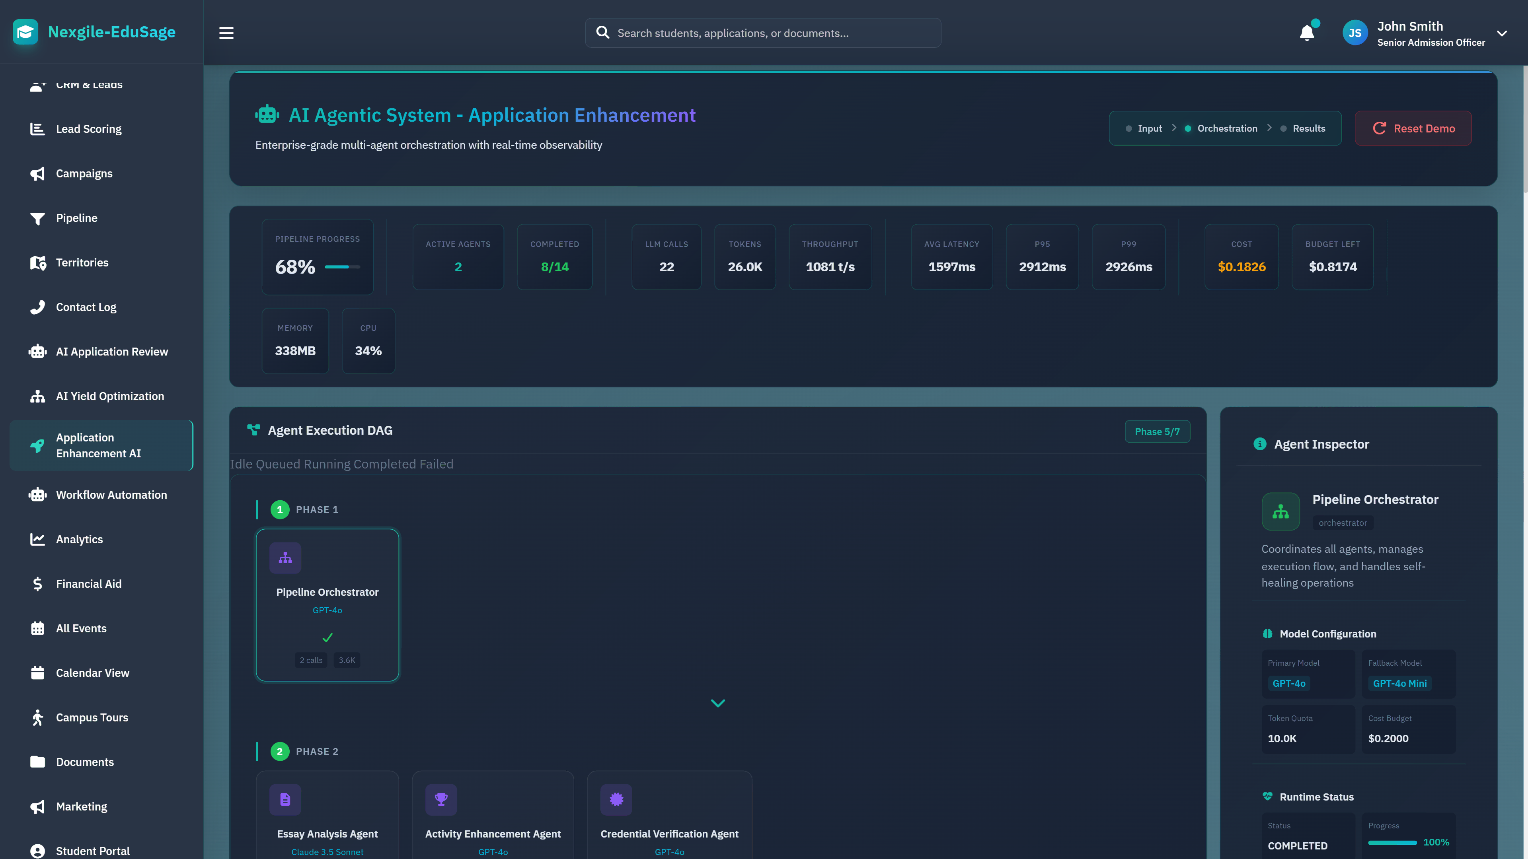This screenshot has height=859, width=1528.
Task: Open the Lead Scoring section
Action: [88, 128]
